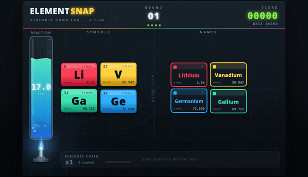Screen dimensions: 308x177
Task: Click the Bunsen burner flame icon
Action: click(41, 144)
